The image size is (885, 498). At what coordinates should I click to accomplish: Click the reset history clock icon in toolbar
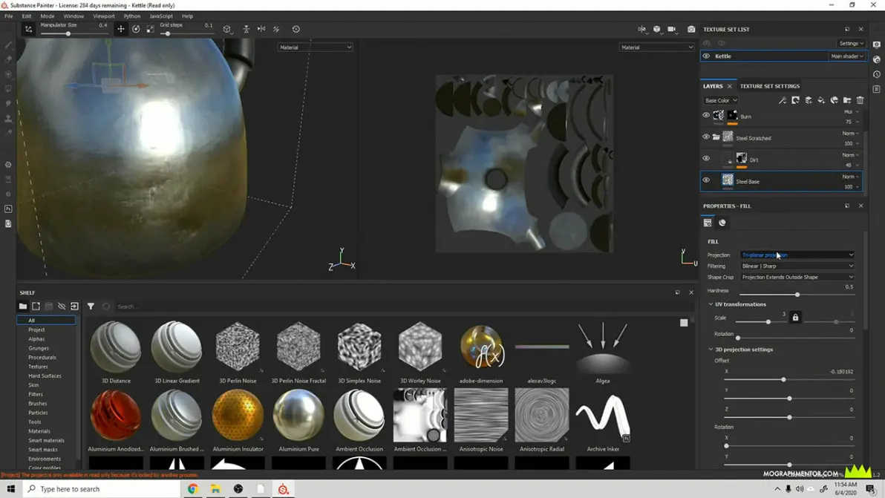[x=295, y=29]
